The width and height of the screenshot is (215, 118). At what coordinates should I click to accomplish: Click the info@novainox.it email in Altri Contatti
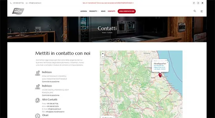tap(54, 109)
